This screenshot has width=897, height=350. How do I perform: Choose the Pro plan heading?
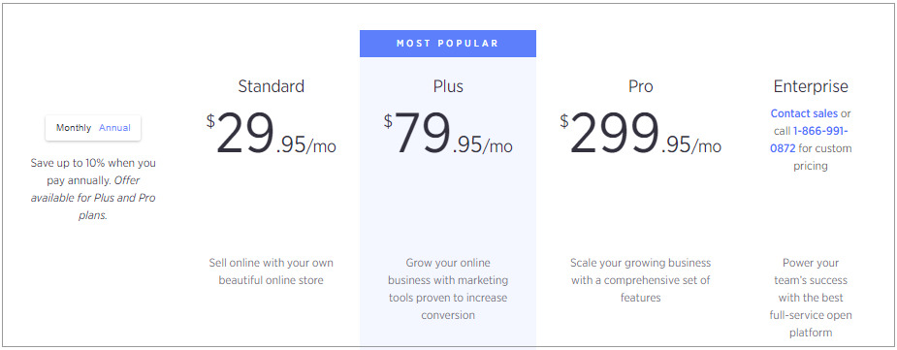click(640, 86)
